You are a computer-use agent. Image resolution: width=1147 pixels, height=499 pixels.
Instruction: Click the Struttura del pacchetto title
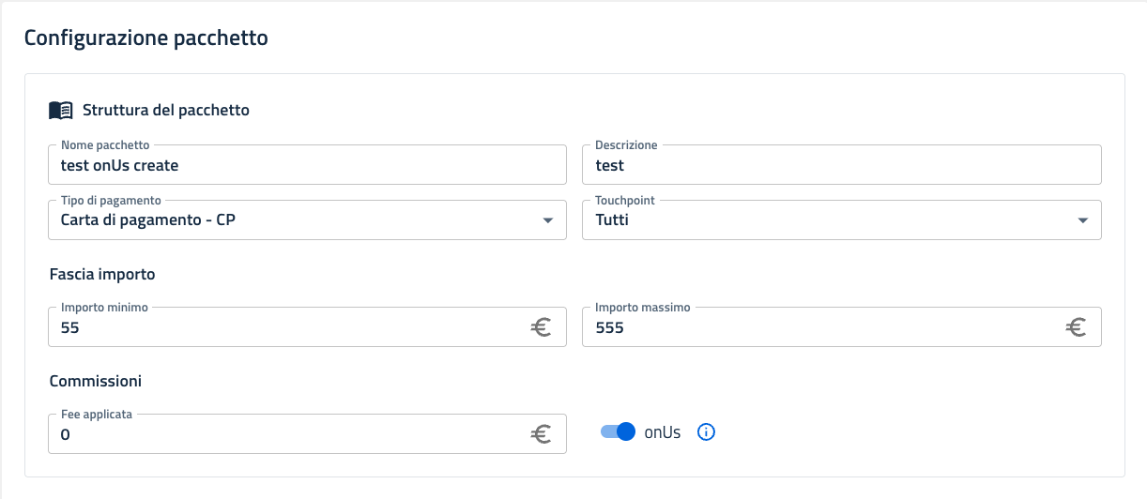pos(166,110)
